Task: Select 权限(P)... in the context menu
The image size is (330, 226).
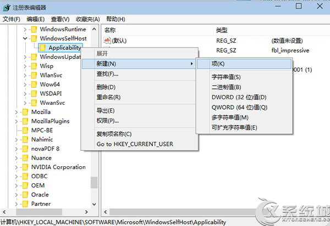Action: (140, 121)
